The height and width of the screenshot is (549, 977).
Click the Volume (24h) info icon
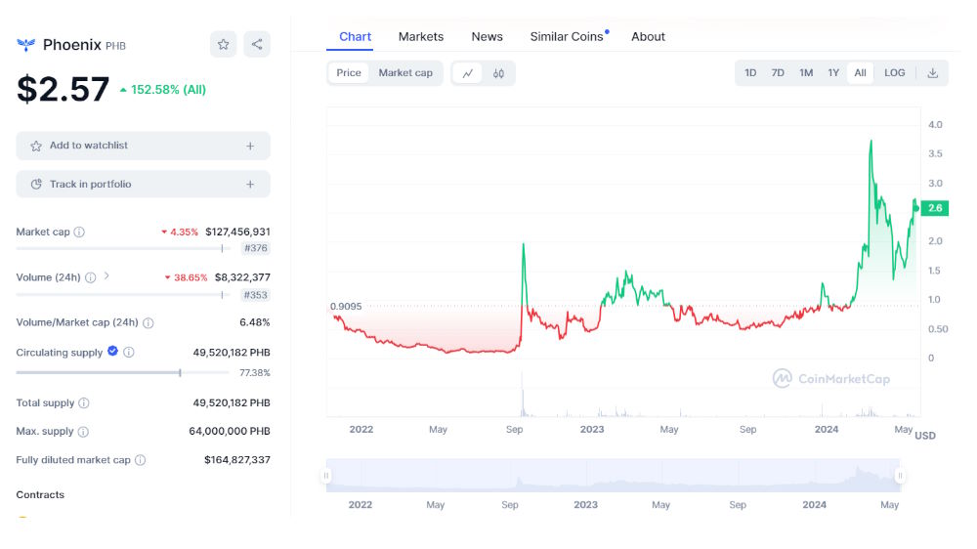90,278
